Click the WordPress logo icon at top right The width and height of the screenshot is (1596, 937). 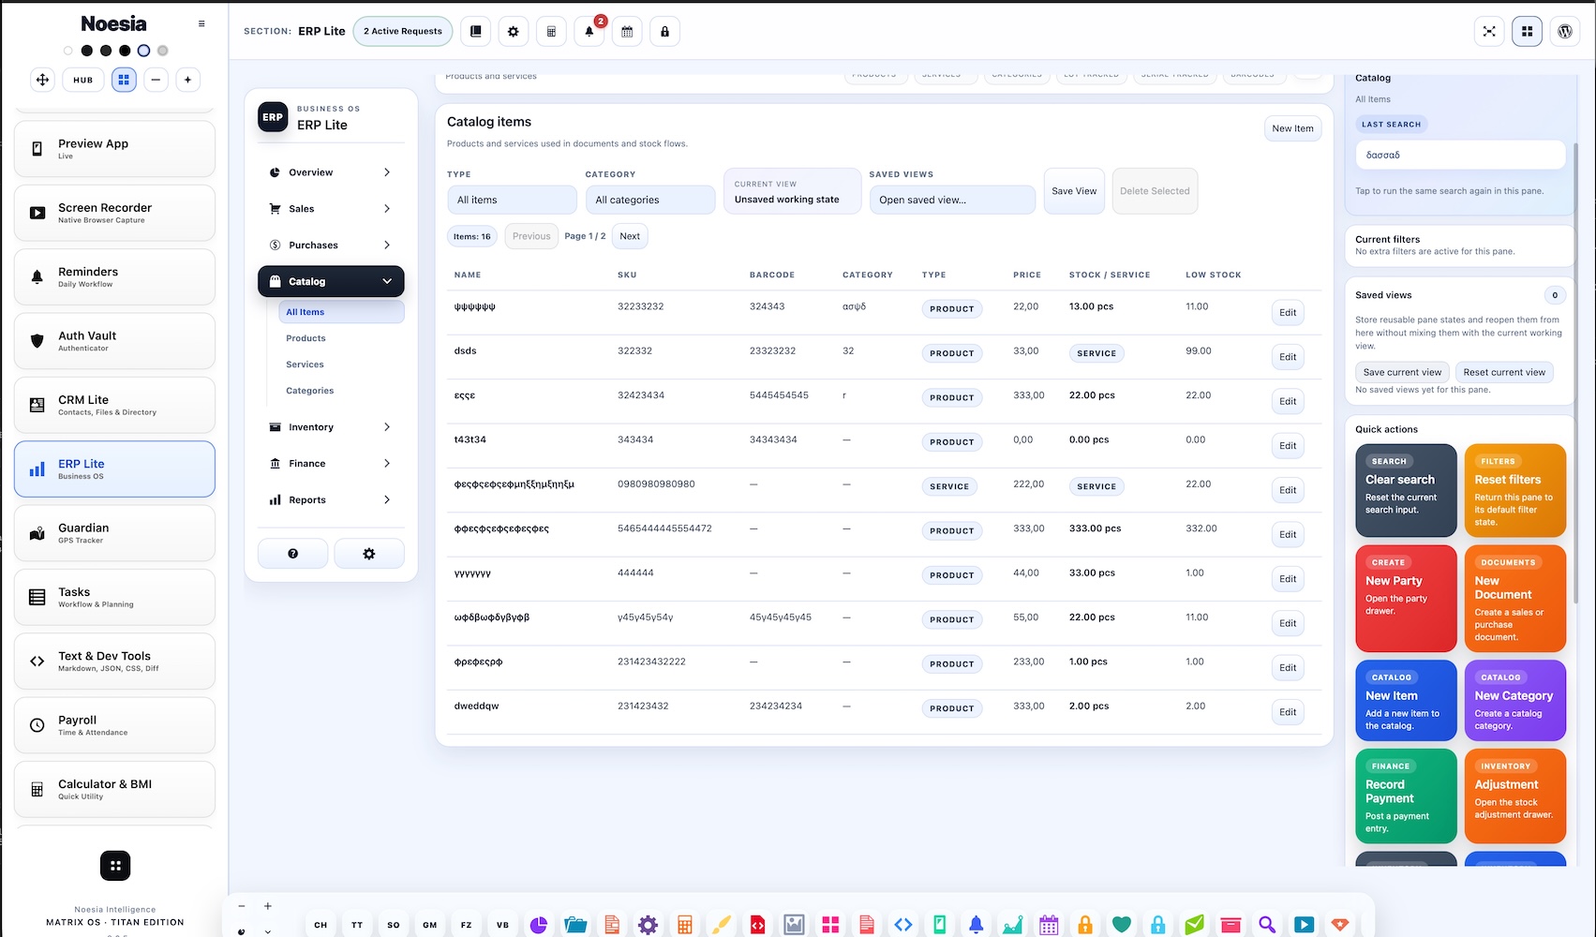[1565, 31]
